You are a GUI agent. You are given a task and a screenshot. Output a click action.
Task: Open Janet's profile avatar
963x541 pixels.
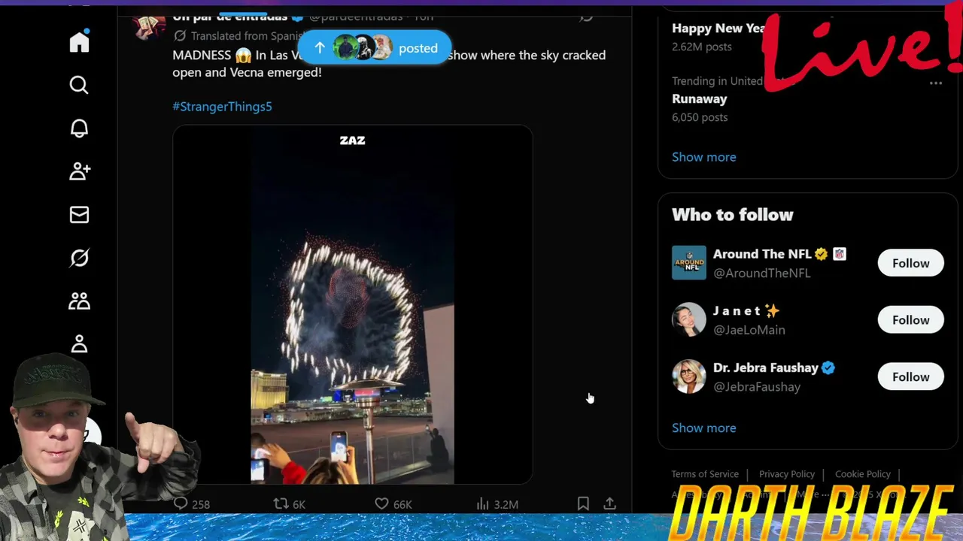(689, 320)
